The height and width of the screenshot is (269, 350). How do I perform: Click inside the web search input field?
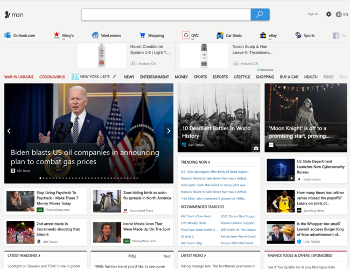tap(166, 15)
